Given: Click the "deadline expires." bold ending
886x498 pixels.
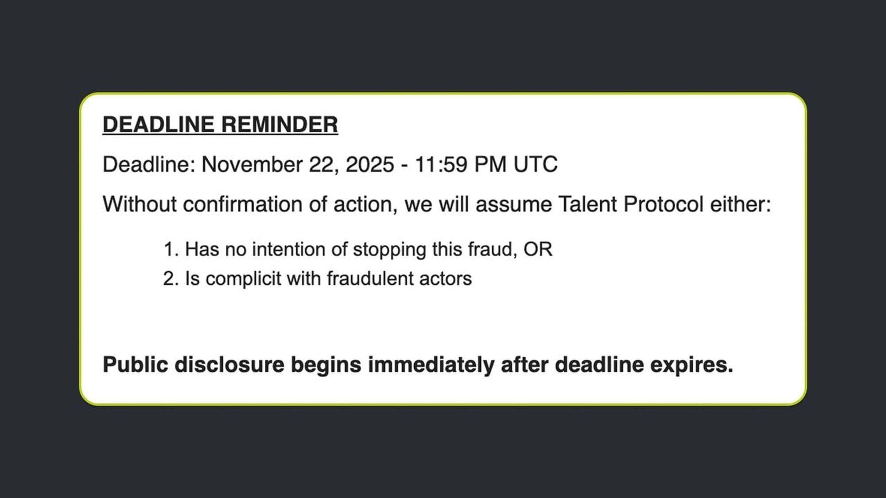Looking at the screenshot, I should point(644,365).
